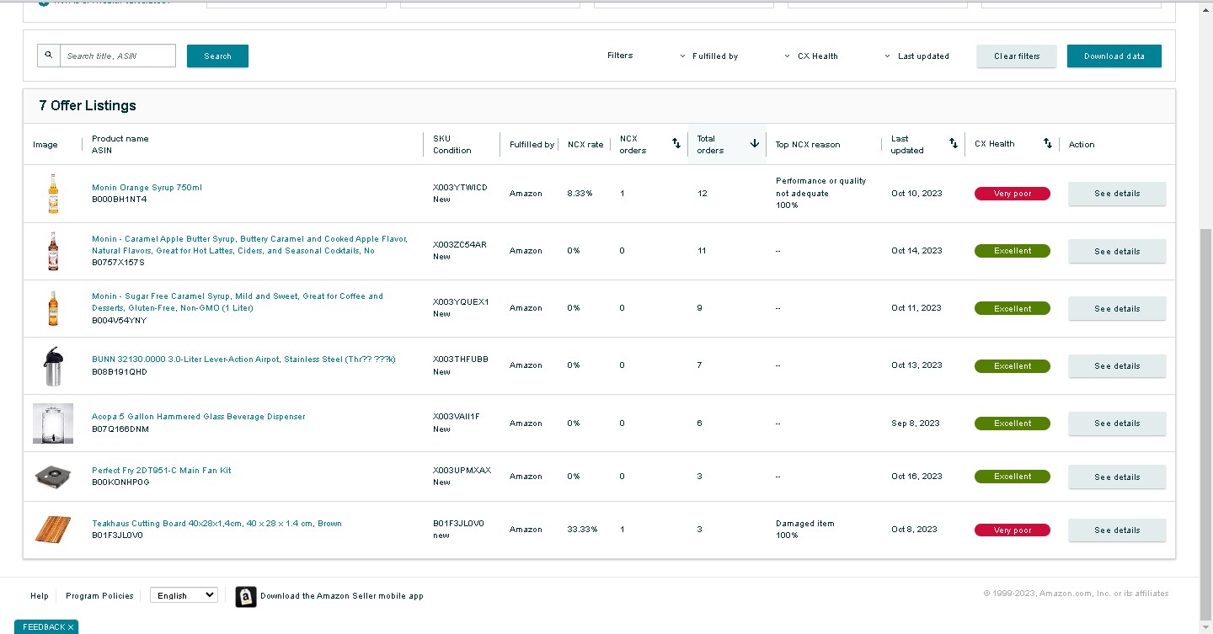
Task: Sort listings by NCX orders arrows
Action: 676,144
